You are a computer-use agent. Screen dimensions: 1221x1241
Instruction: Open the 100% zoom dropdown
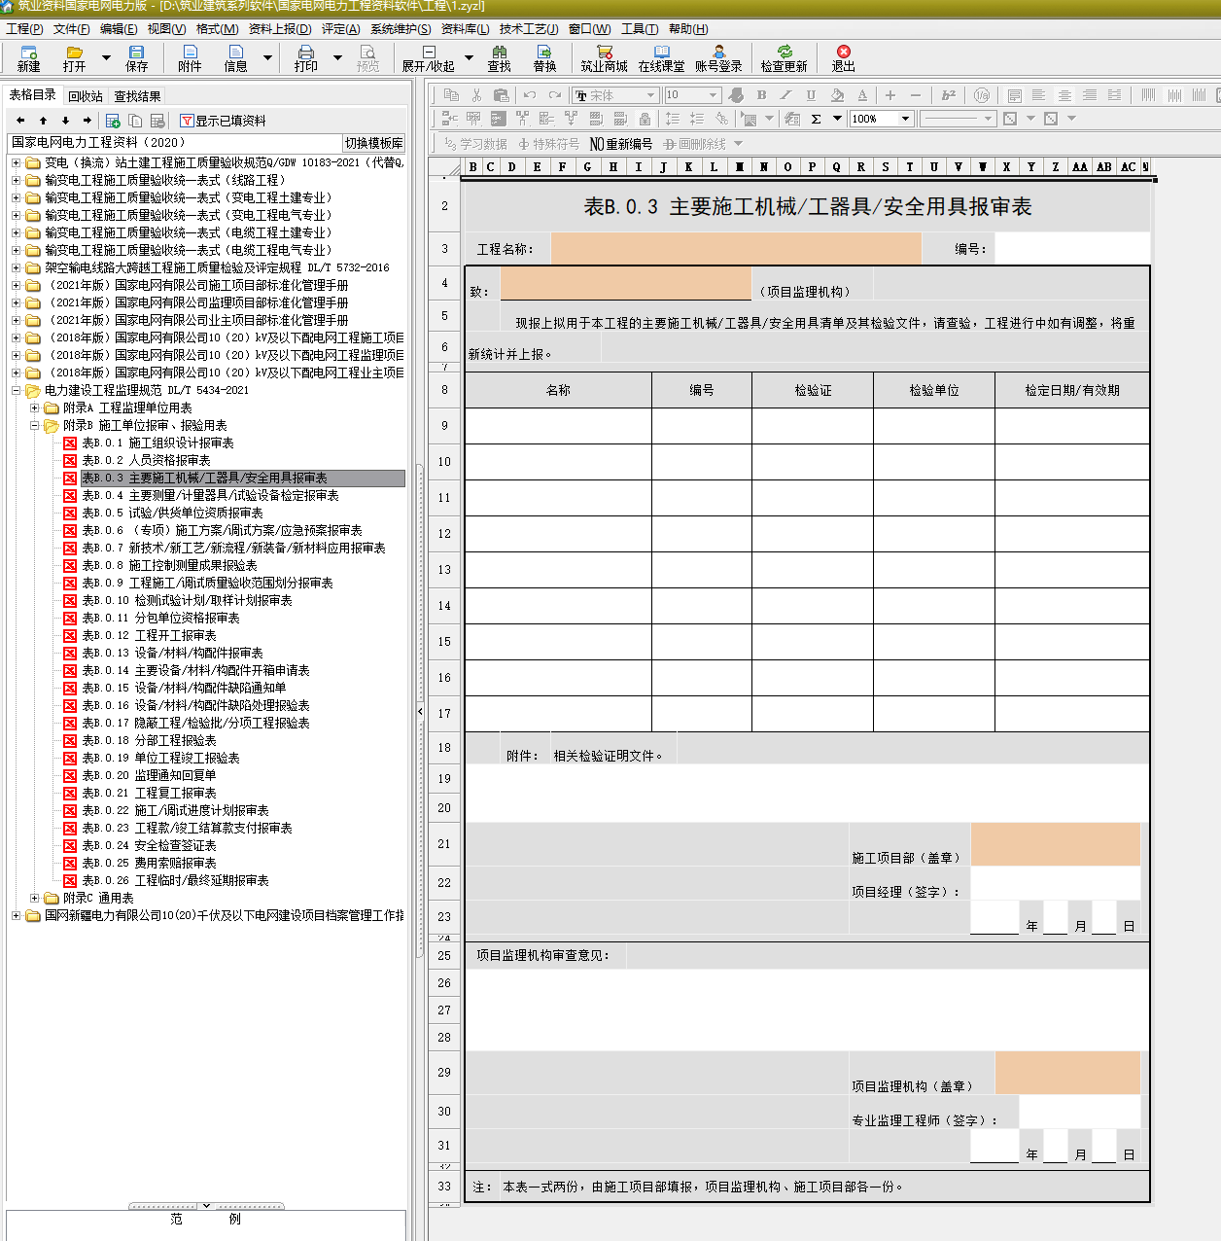coord(905,119)
